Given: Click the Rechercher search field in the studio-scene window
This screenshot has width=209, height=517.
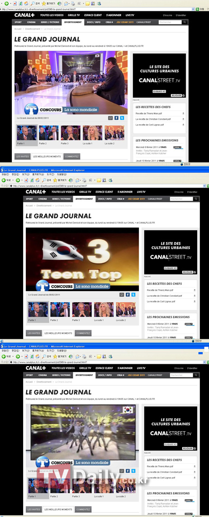Looking at the screenshot, I should [x=170, y=22].
